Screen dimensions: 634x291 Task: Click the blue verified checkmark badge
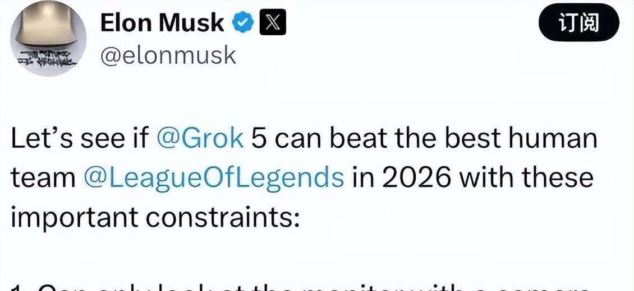242,23
